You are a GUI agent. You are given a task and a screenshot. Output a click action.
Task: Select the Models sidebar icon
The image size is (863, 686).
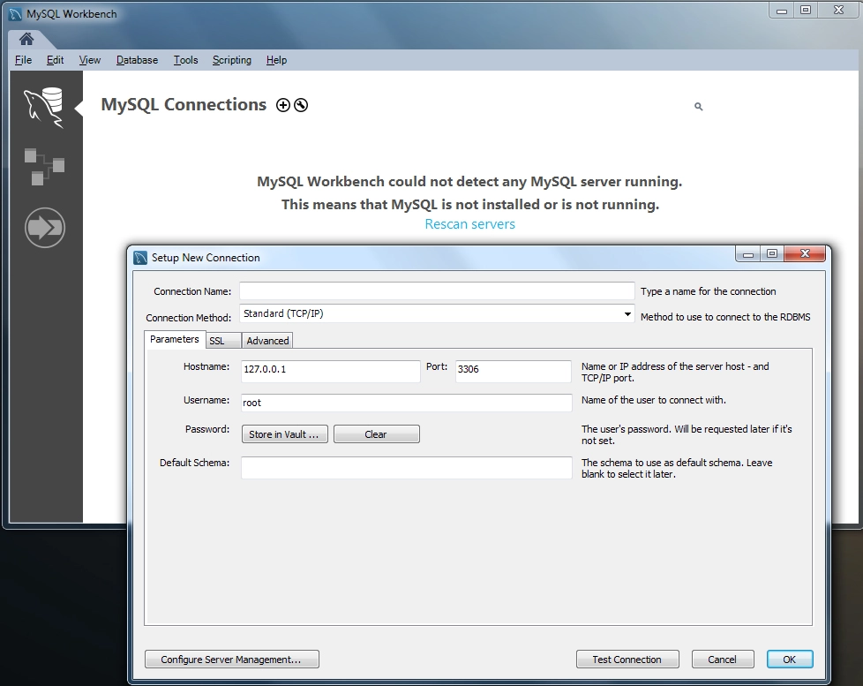coord(44,168)
